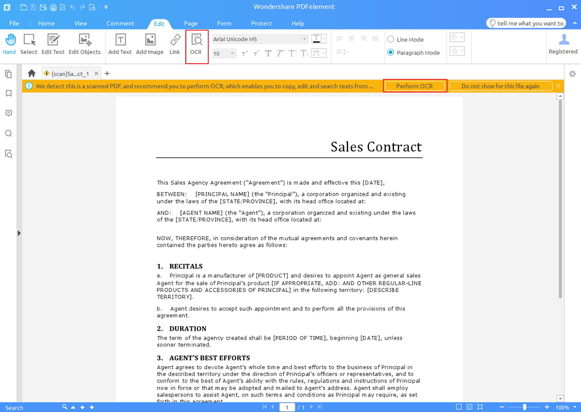Go to the home tab icon
The height and width of the screenshot is (412, 581).
pos(31,73)
